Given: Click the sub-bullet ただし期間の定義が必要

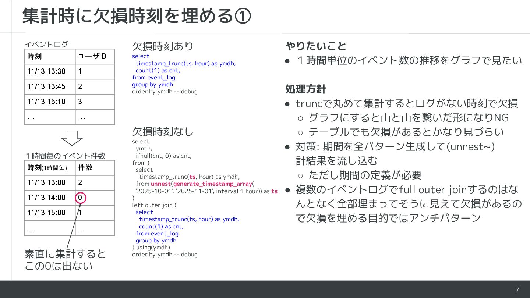Looking at the screenshot, I should 365,175.
